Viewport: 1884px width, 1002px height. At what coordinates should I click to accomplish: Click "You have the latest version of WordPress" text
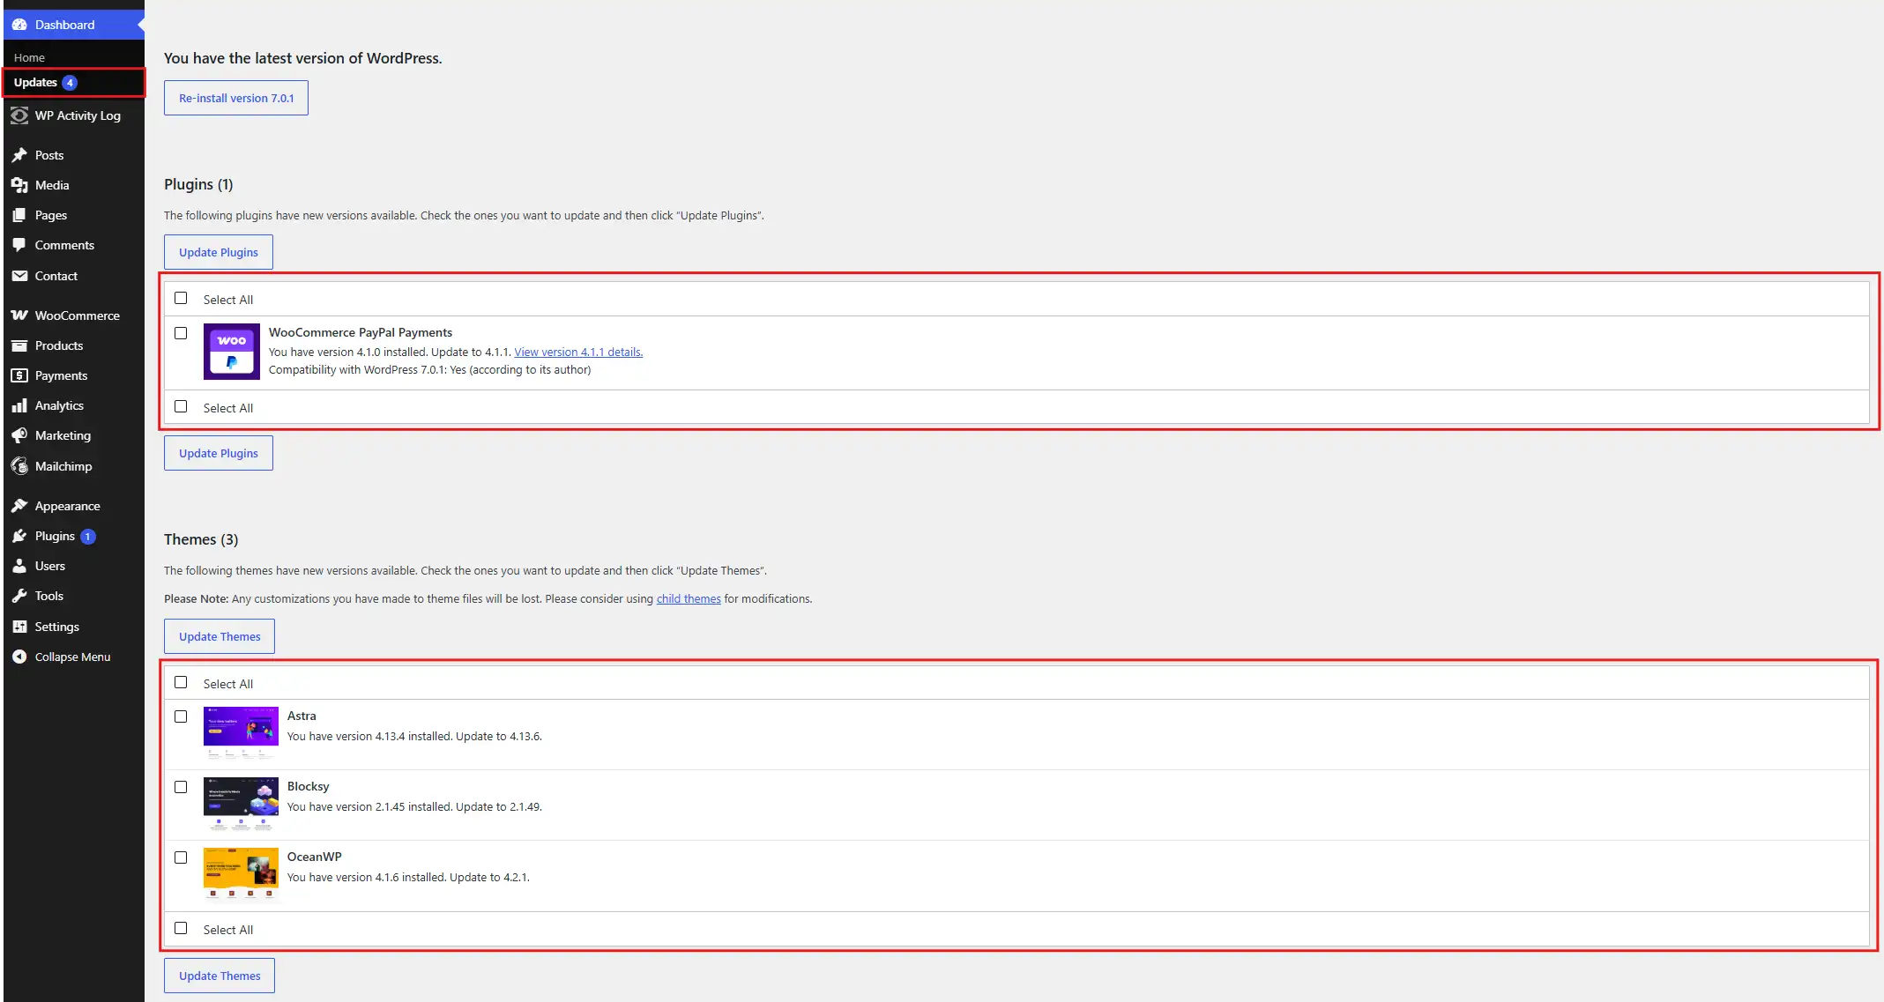coord(303,58)
